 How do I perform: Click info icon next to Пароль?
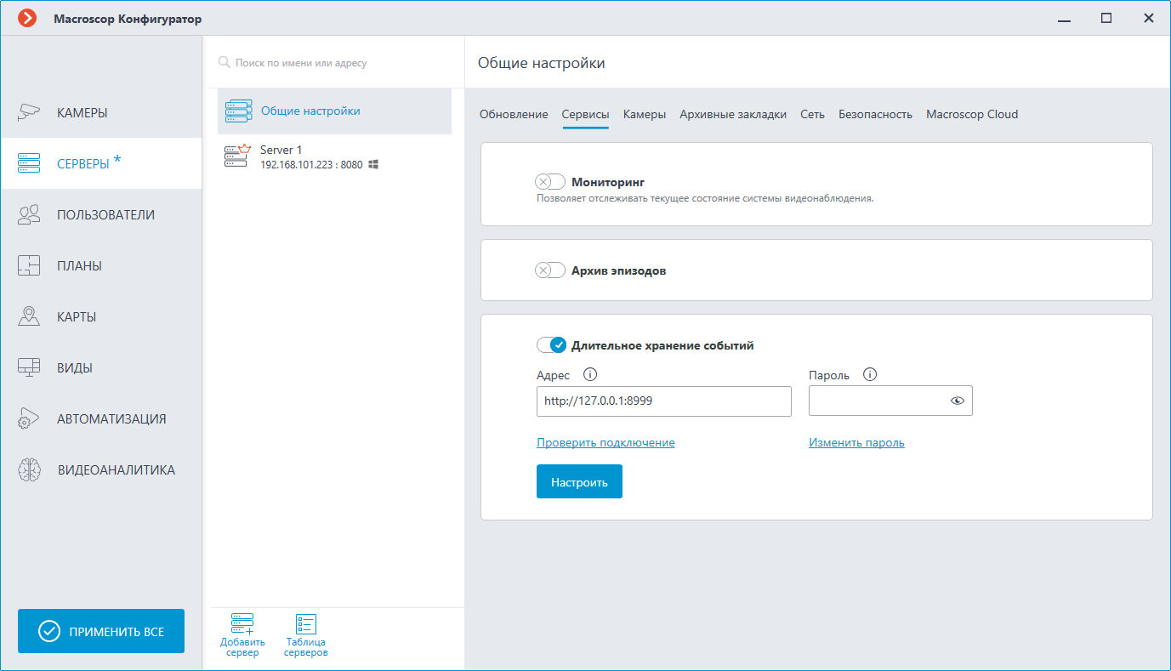[x=869, y=374]
